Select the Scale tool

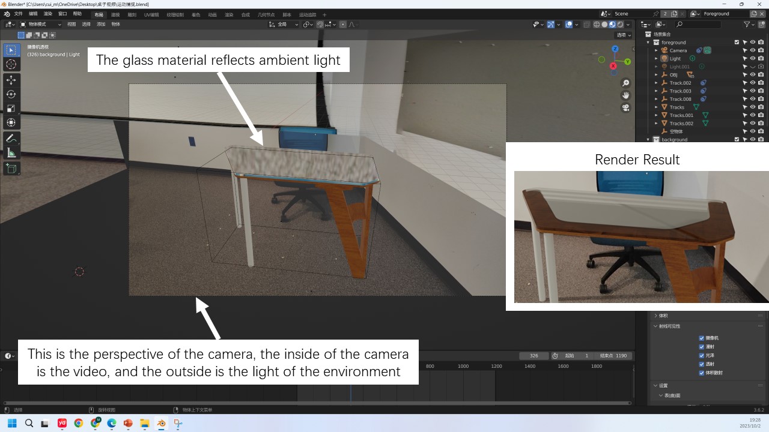11,109
